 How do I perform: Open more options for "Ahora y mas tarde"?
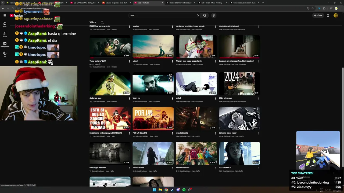(x=216, y=61)
